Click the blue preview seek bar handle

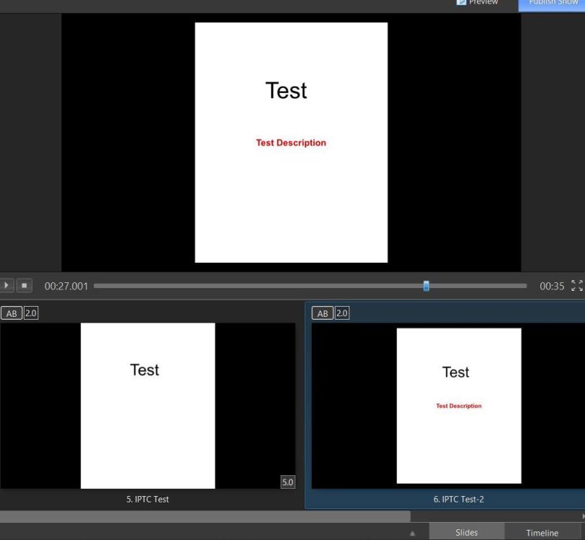tap(426, 286)
